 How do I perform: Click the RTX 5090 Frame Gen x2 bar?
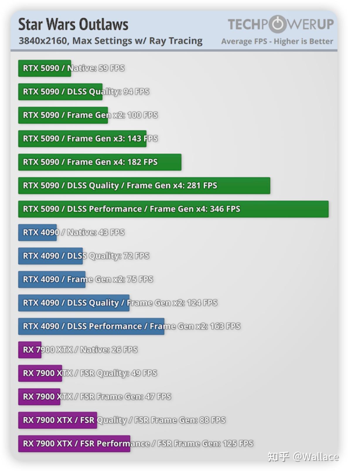(x=63, y=115)
